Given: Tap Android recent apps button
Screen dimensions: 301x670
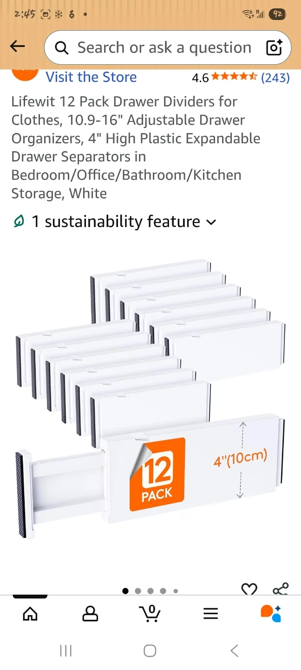Looking at the screenshot, I should (66, 650).
